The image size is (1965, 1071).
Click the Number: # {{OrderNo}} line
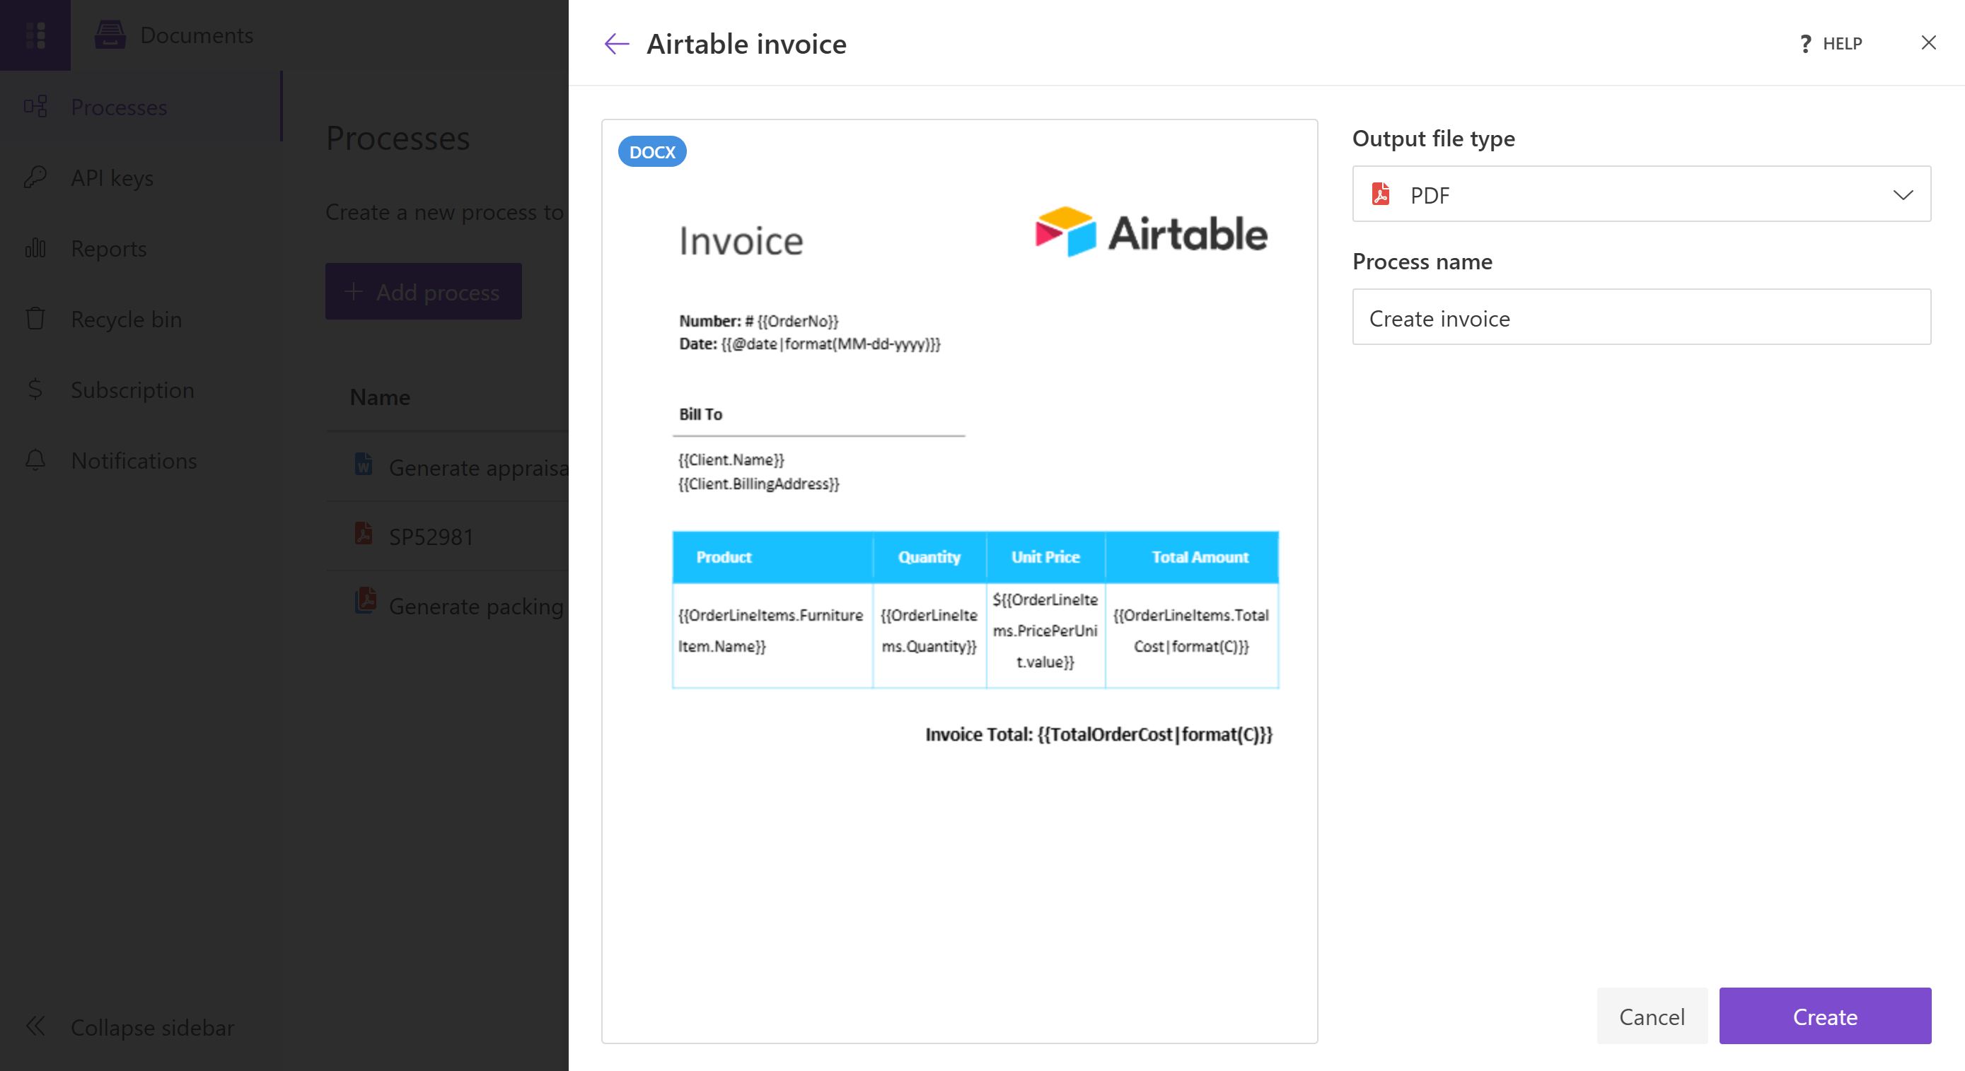coord(758,321)
